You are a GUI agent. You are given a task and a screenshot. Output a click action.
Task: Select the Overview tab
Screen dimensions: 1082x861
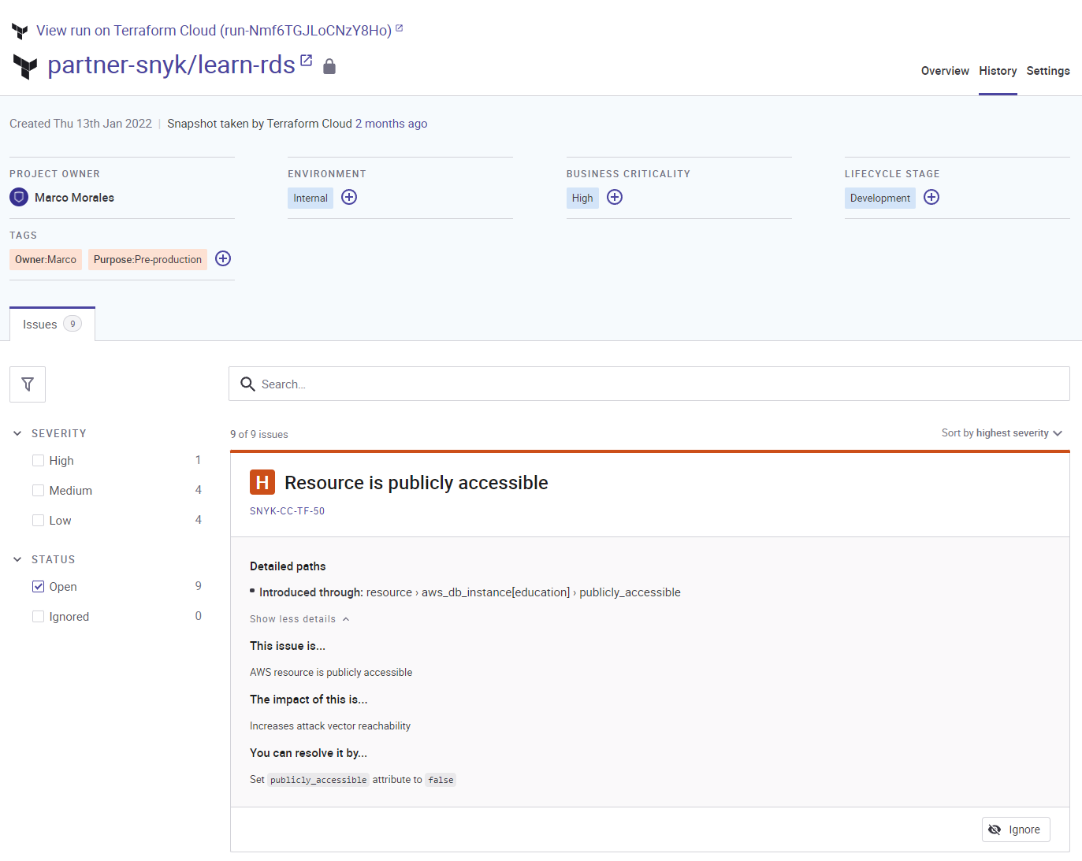944,71
